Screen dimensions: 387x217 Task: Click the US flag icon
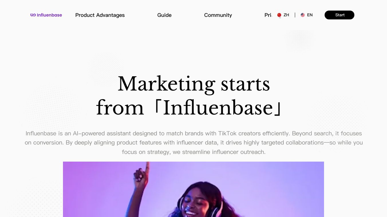coord(303,15)
